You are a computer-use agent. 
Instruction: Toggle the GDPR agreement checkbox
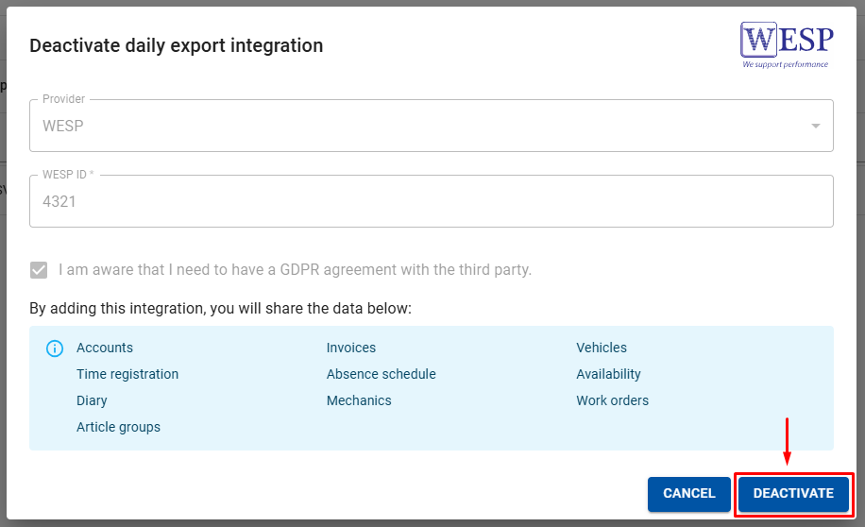(x=39, y=270)
